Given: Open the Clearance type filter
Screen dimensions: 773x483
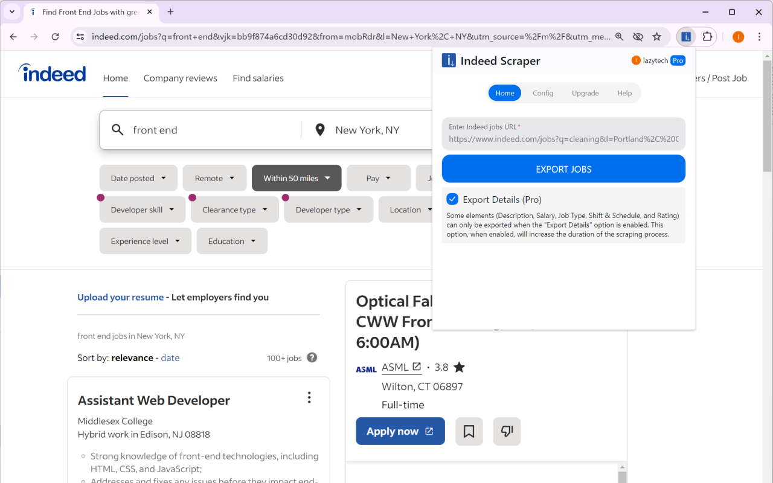Looking at the screenshot, I should click(x=235, y=210).
